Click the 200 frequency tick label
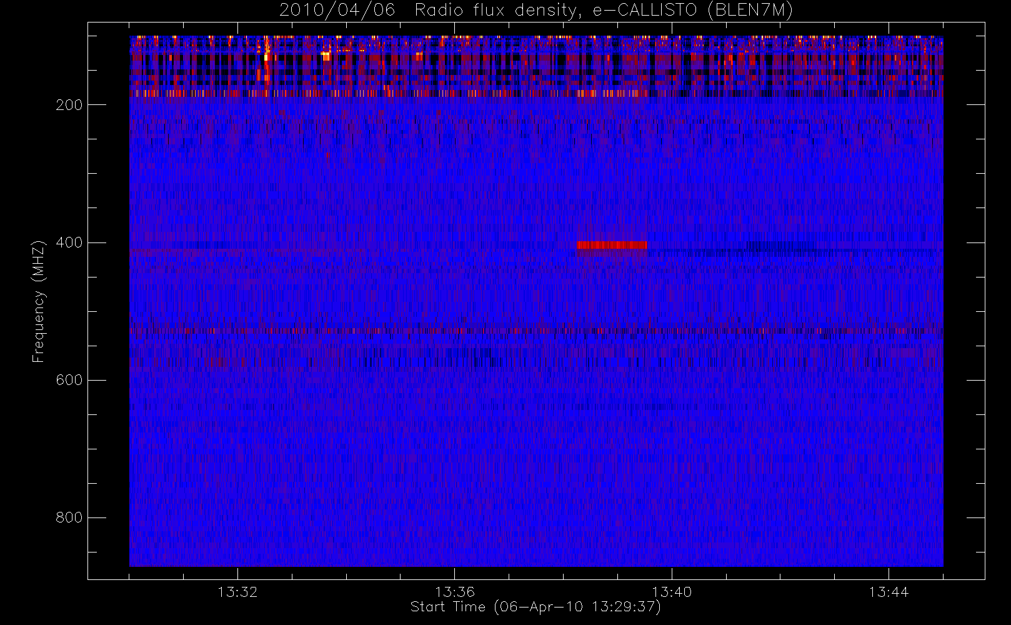Viewport: 1011px width, 625px height. coord(69,105)
